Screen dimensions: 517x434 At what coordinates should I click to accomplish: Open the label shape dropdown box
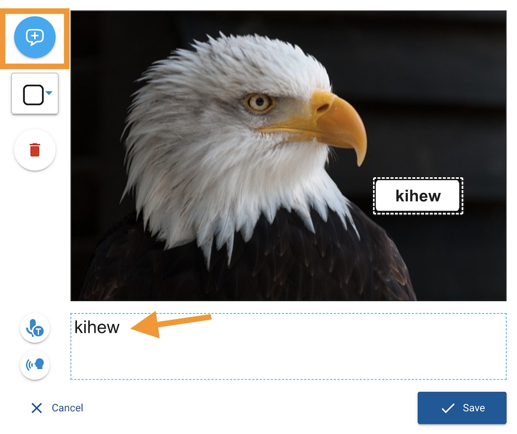[35, 94]
